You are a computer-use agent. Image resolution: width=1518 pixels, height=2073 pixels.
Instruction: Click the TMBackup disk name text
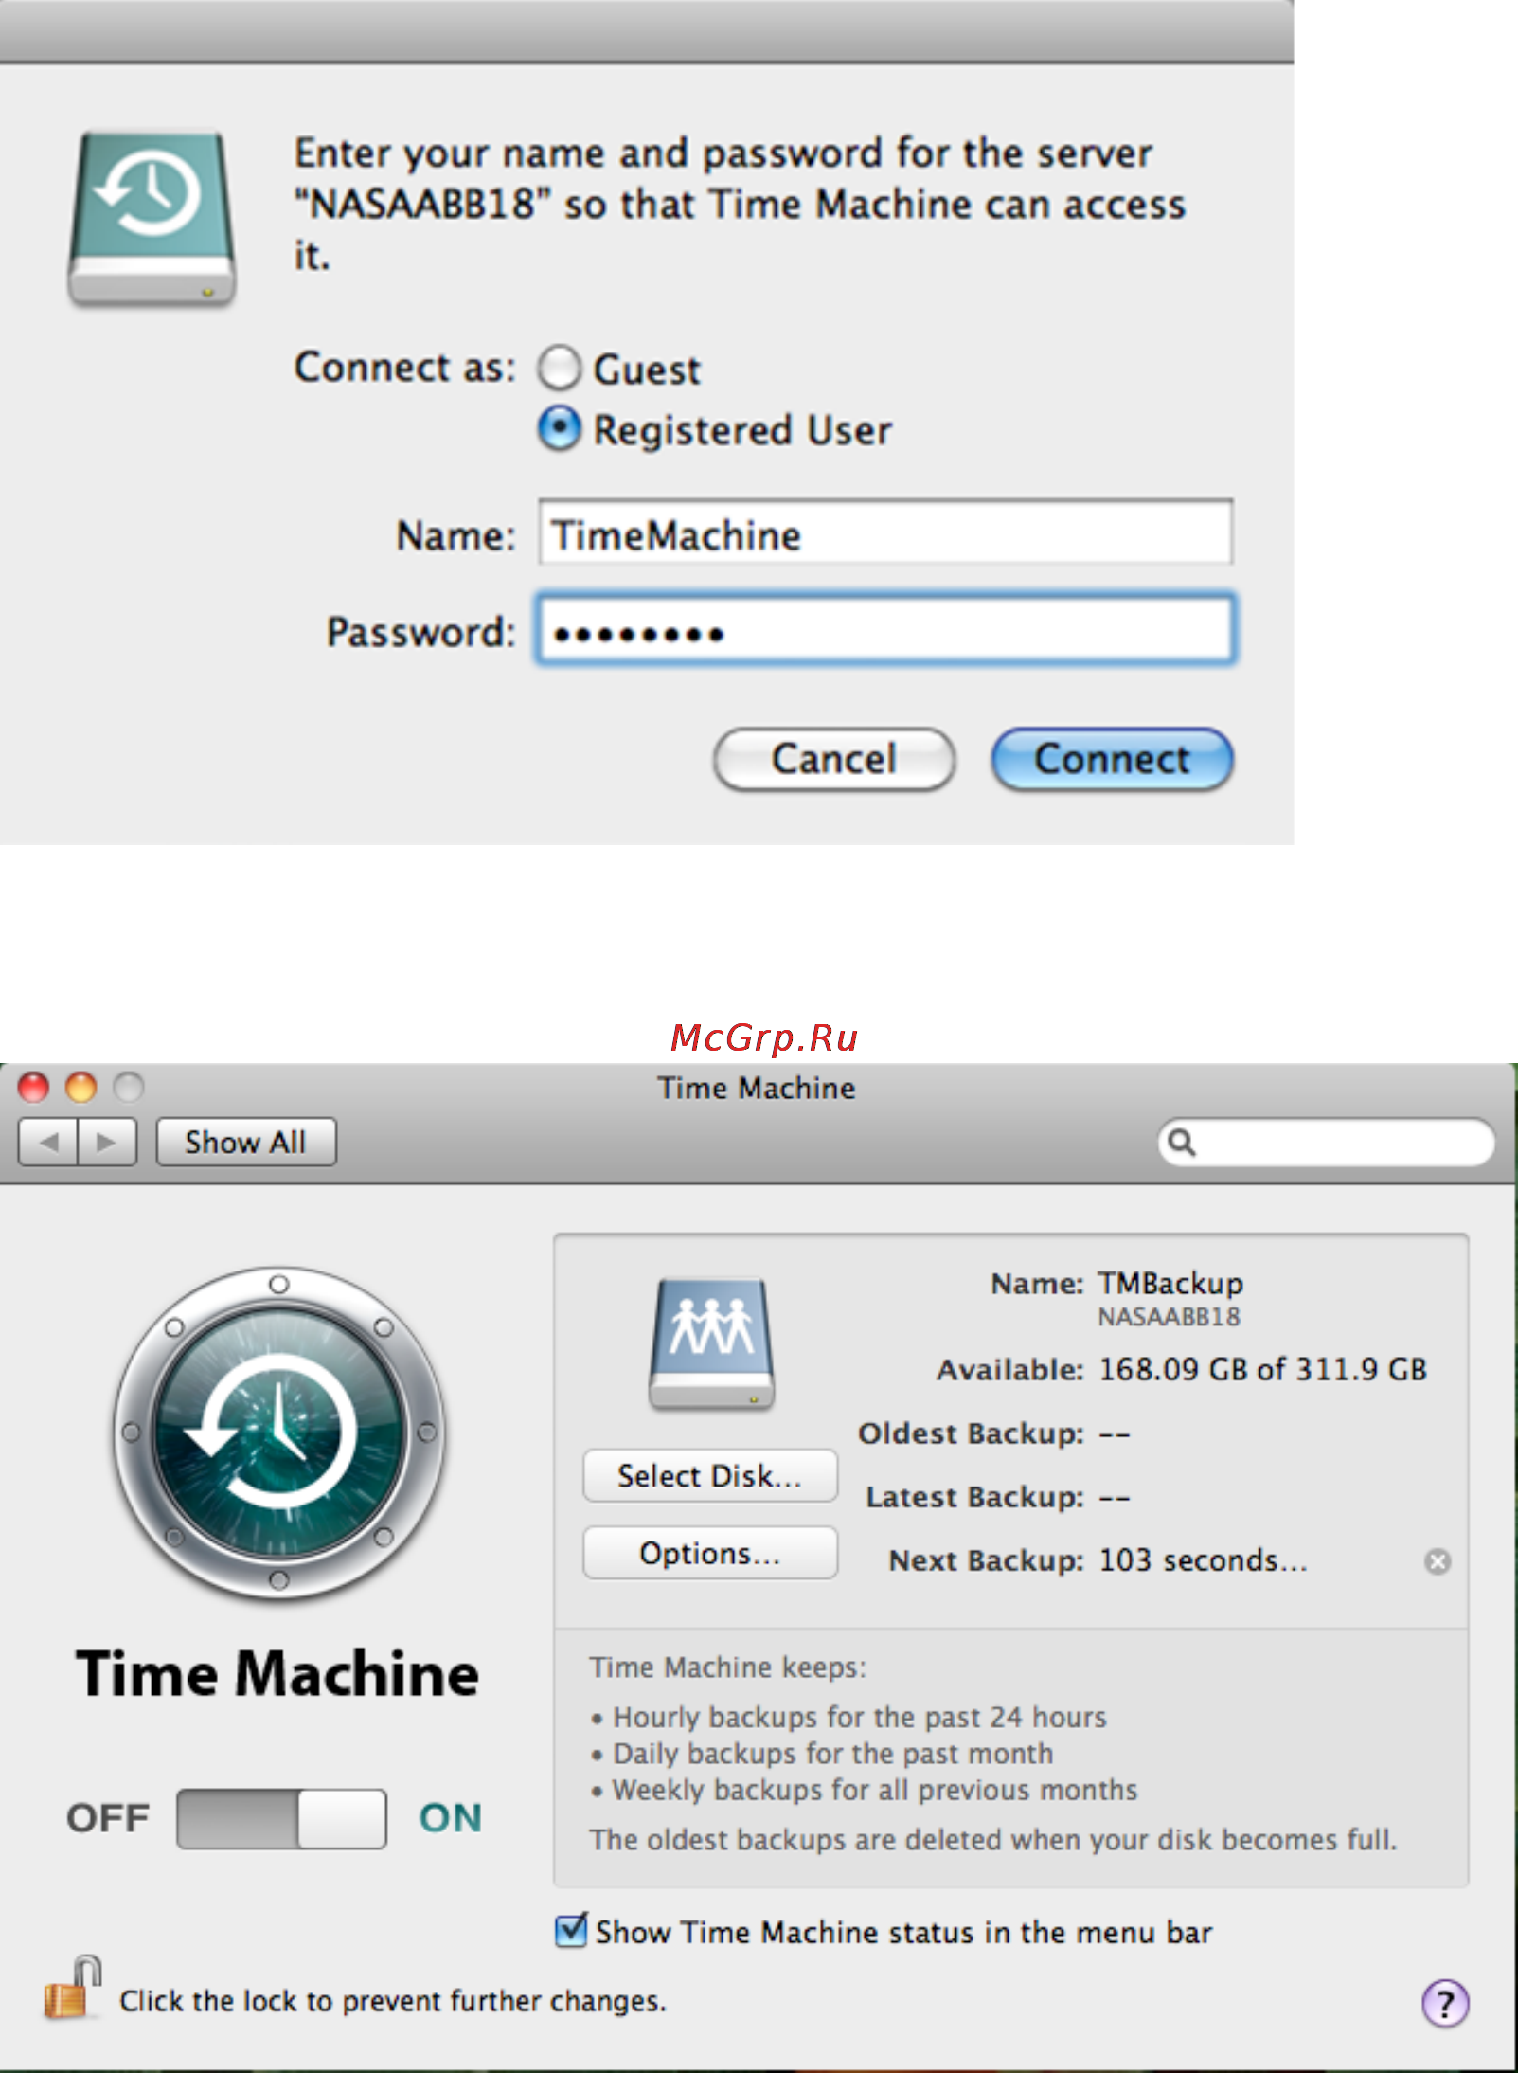(x=1170, y=1283)
